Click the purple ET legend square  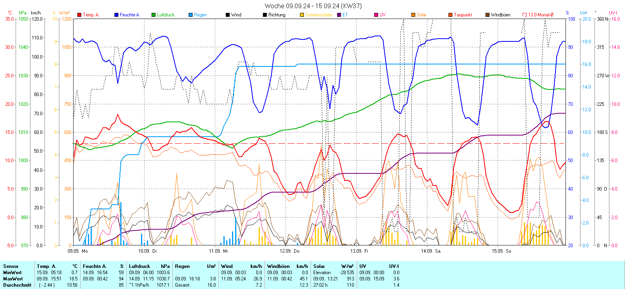339,15
